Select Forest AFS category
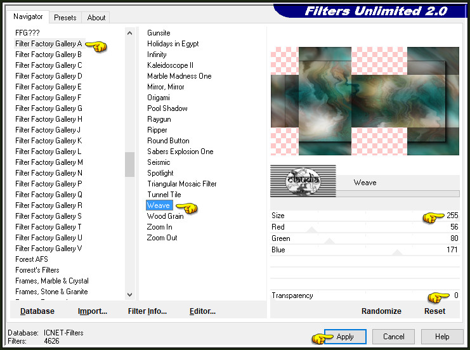 coord(32,259)
